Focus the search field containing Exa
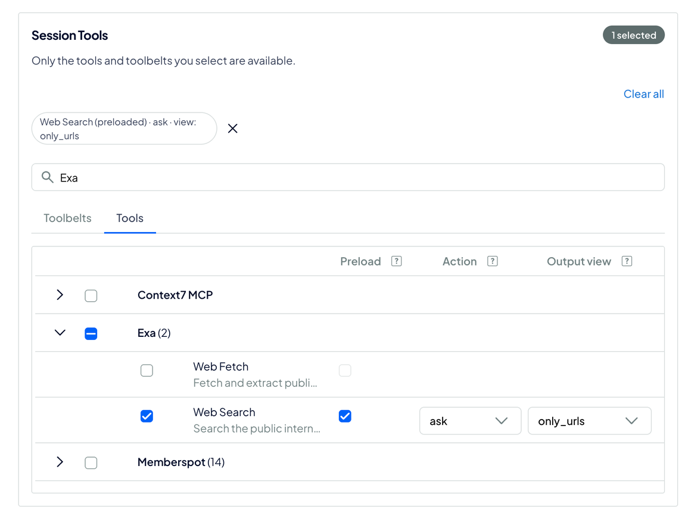Image resolution: width=685 pixels, height=519 pixels. click(348, 177)
